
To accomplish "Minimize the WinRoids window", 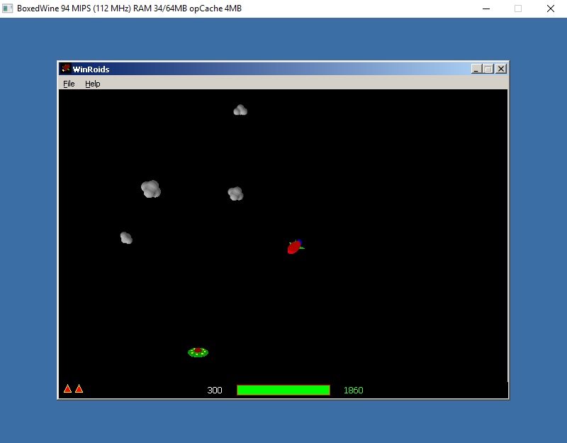I will 476,69.
